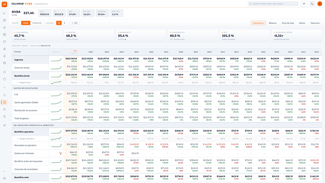This screenshot has height=183, width=325.
Task: Open the line chart sidebar icon
Action: [x=4, y=13]
